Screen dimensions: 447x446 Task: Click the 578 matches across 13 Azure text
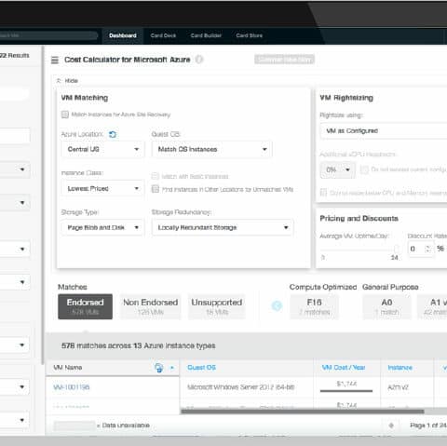[x=139, y=345]
